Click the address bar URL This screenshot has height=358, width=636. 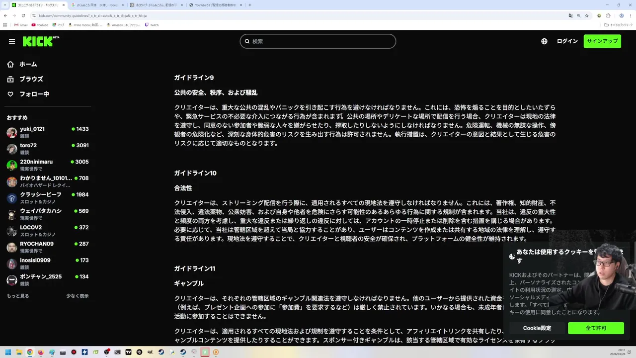click(x=92, y=15)
